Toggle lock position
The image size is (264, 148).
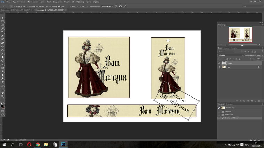coord(233,59)
